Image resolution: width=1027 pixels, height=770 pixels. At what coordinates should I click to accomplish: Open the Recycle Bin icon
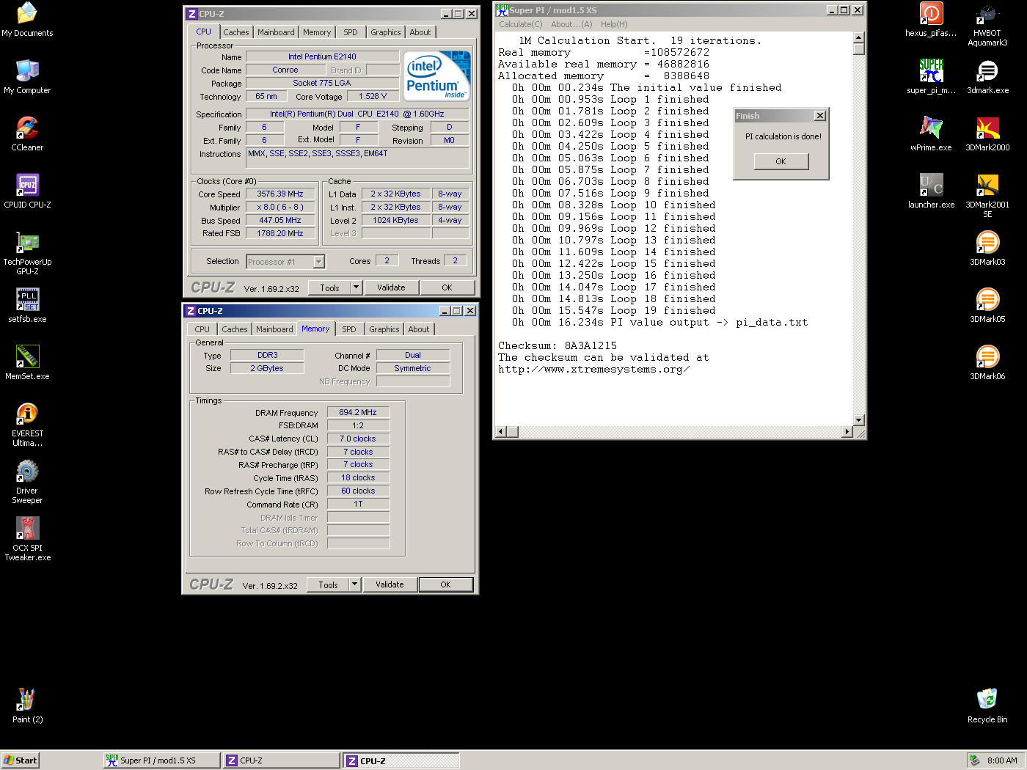987,706
